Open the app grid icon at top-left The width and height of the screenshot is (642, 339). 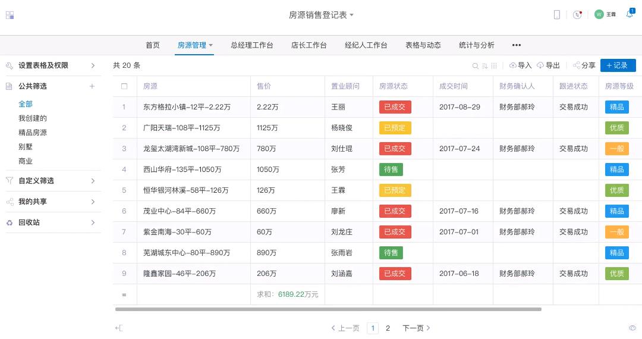tap(10, 15)
